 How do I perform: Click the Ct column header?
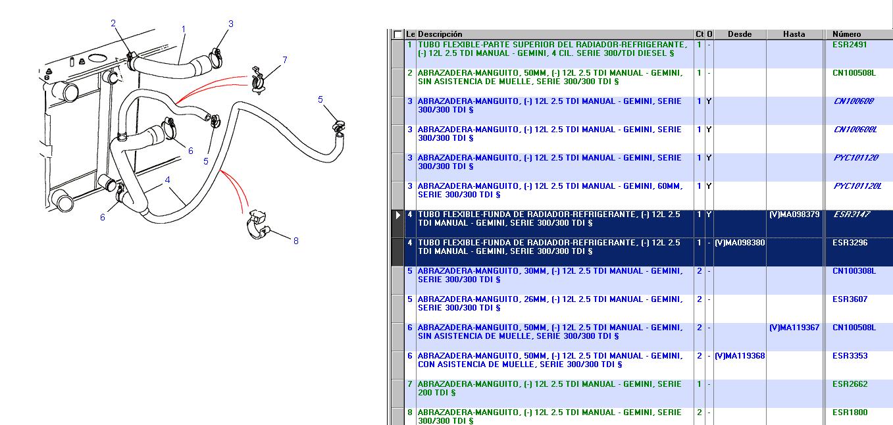point(700,34)
